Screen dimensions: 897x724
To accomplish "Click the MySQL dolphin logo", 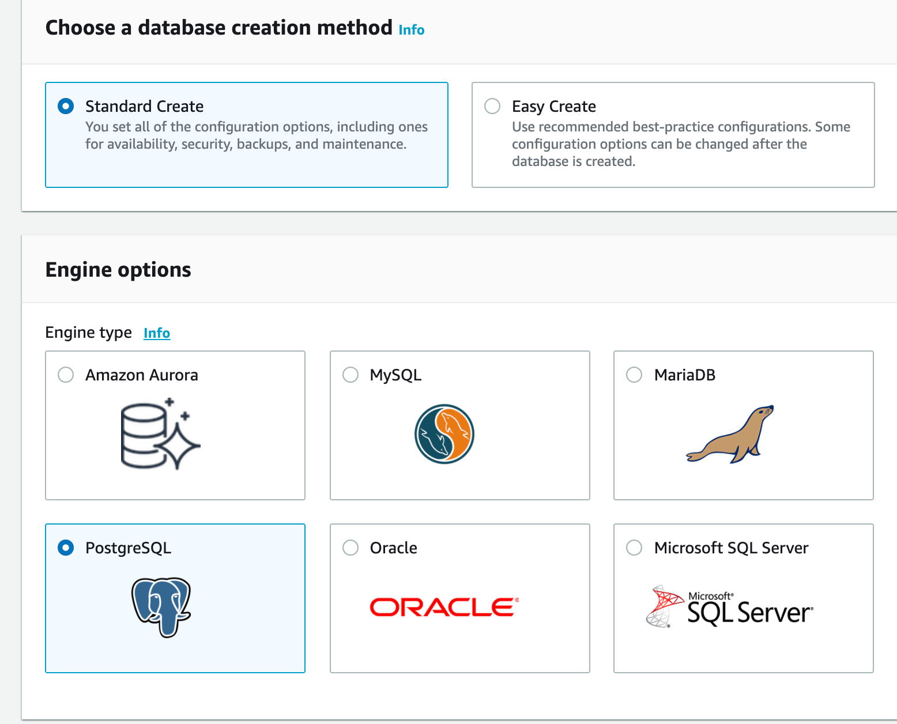I will pos(444,434).
